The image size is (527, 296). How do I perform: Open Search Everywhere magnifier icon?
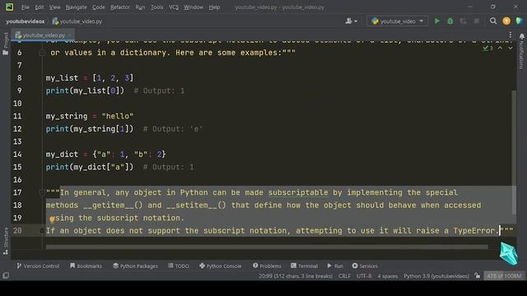click(x=493, y=21)
